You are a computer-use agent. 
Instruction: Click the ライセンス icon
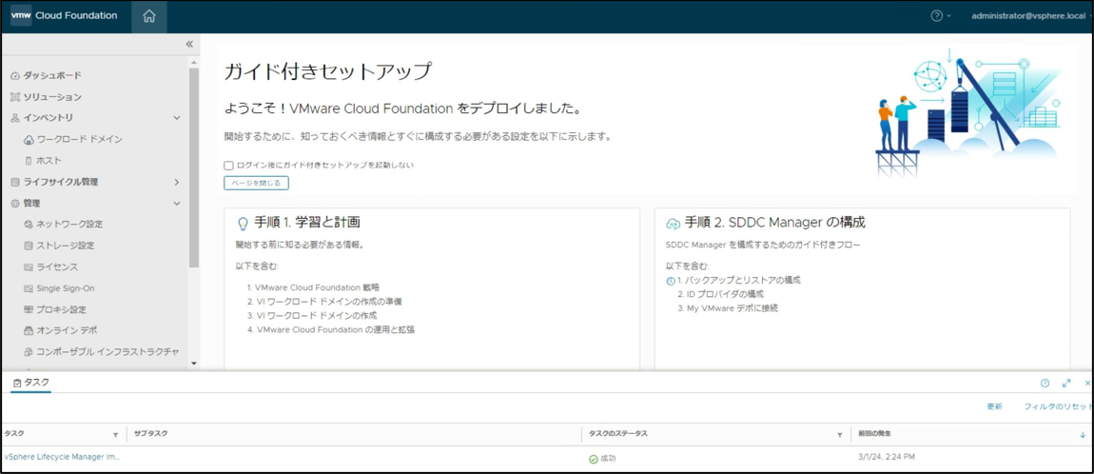point(29,267)
